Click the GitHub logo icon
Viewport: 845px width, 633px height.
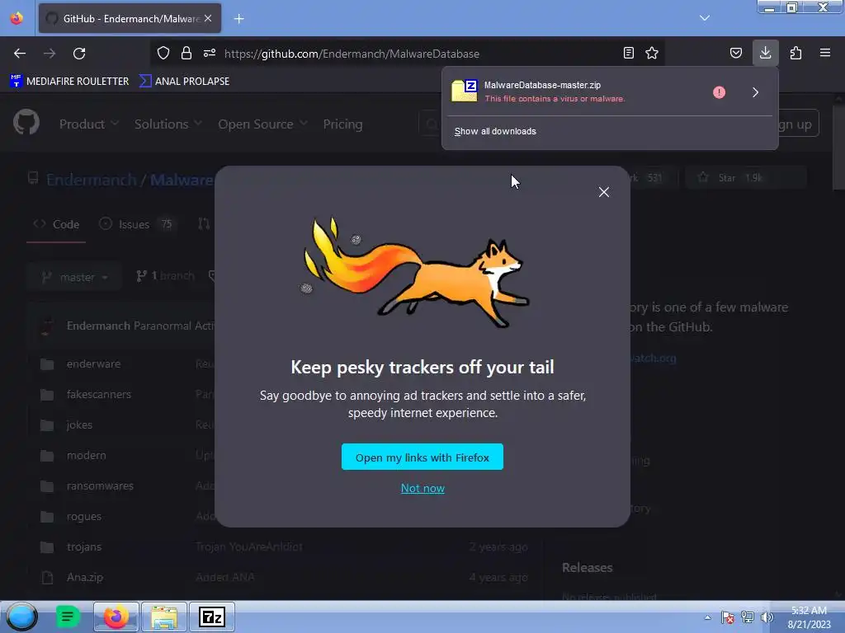26,123
